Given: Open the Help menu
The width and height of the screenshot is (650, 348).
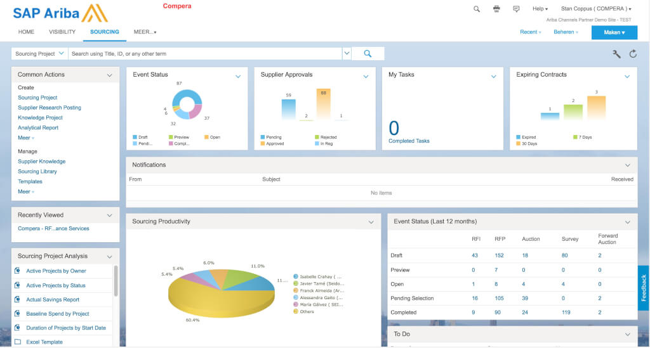Looking at the screenshot, I should pos(540,9).
